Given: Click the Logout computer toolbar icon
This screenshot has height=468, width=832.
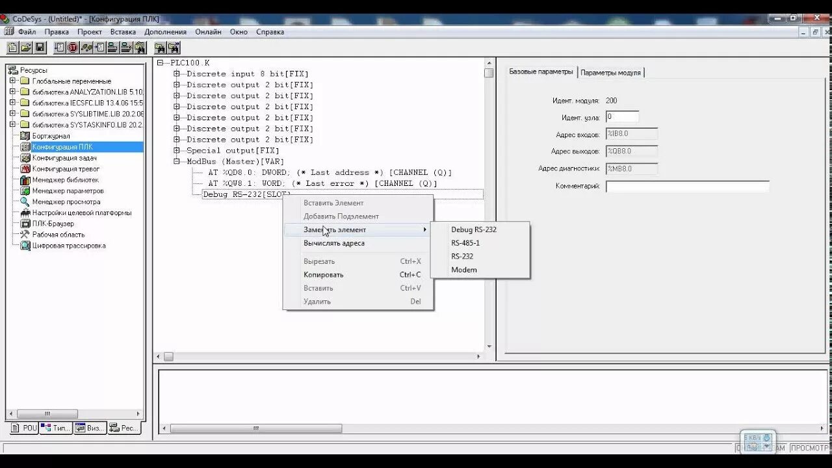Looking at the screenshot, I should [x=126, y=47].
